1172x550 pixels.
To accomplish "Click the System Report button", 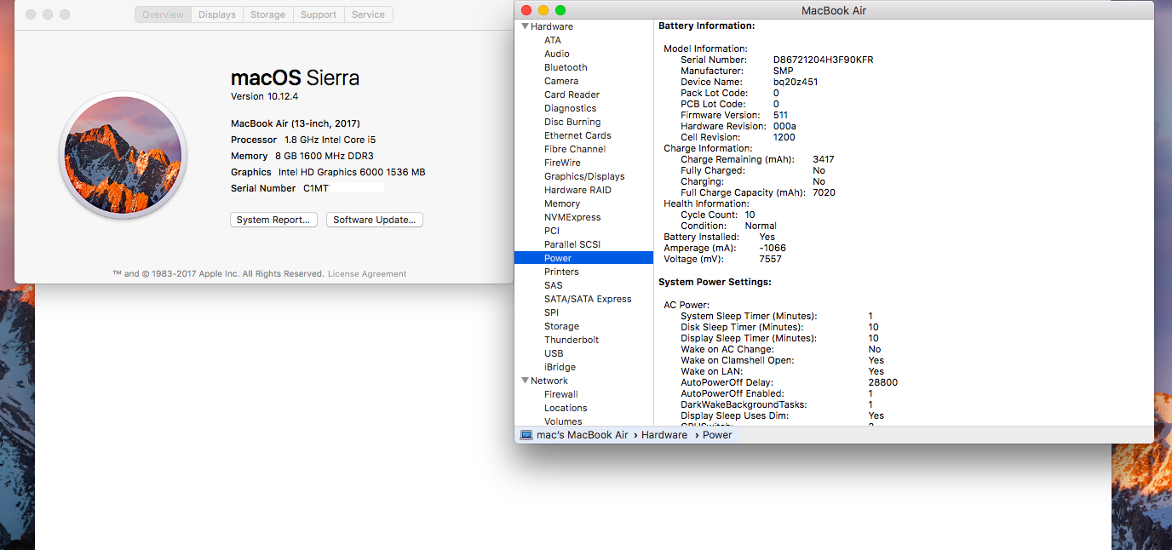I will point(273,220).
